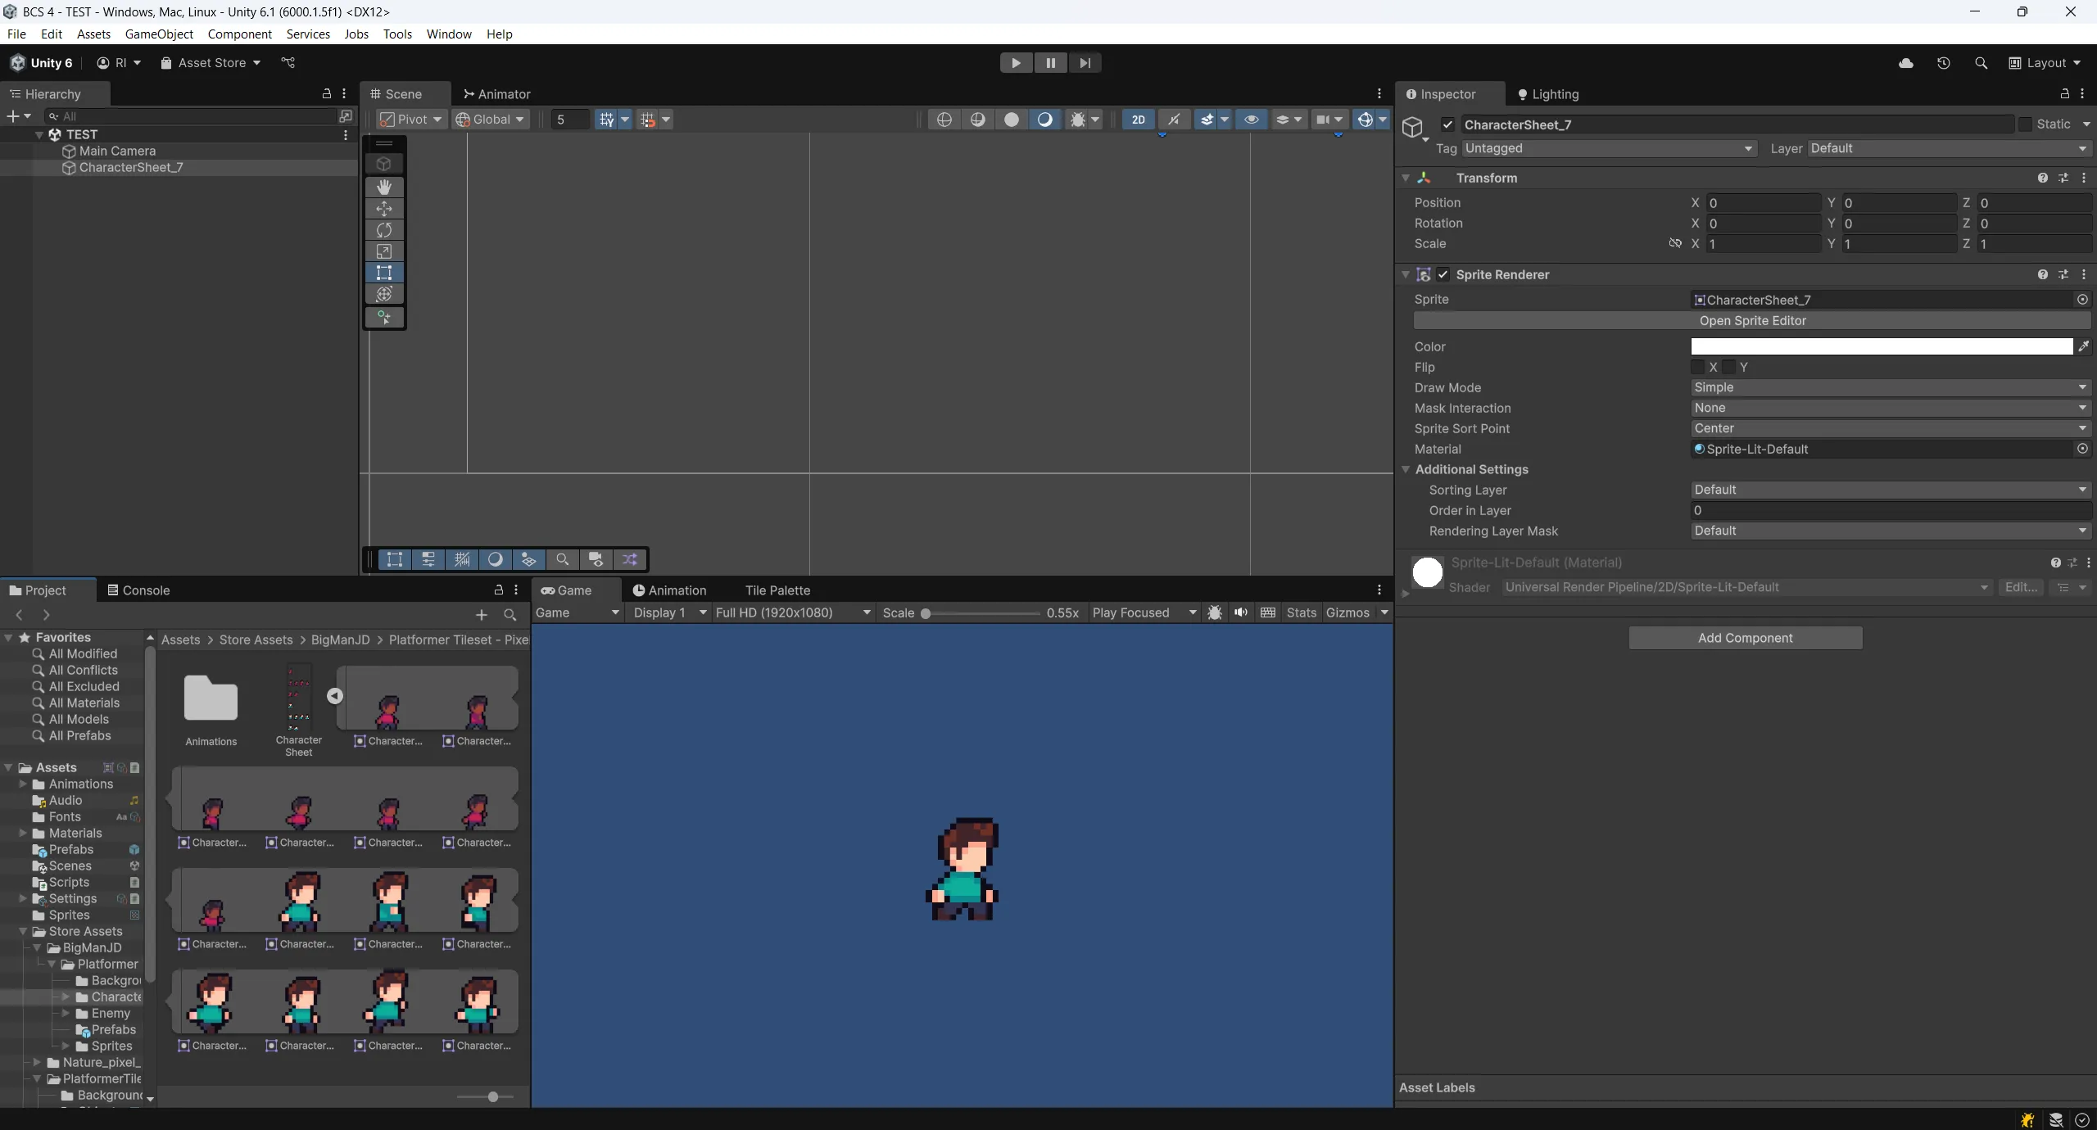Select the Scale tool in Scene toolbar
This screenshot has height=1130, width=2097.
(x=384, y=251)
